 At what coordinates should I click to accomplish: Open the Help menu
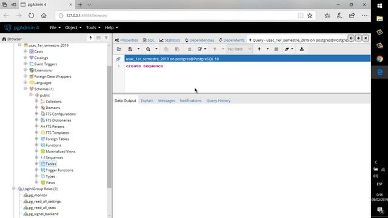tap(112, 28)
